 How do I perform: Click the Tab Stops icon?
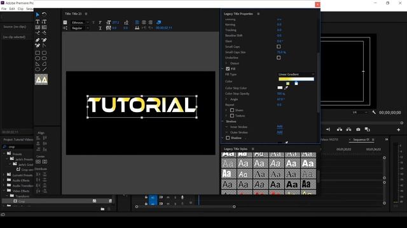point(137,28)
